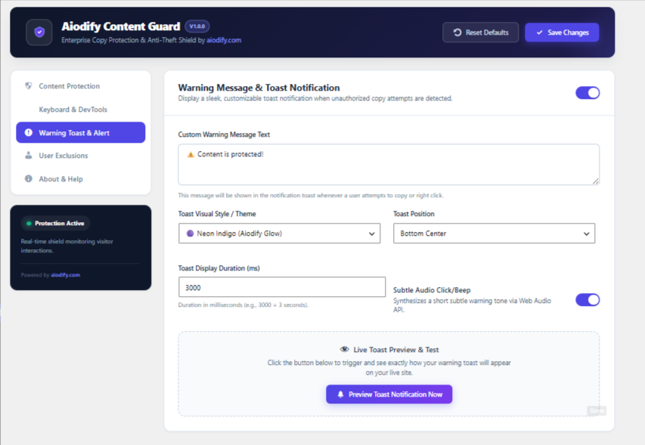The image size is (645, 445).
Task: Click the user icon beside User Exclusions
Action: pyautogui.click(x=29, y=156)
